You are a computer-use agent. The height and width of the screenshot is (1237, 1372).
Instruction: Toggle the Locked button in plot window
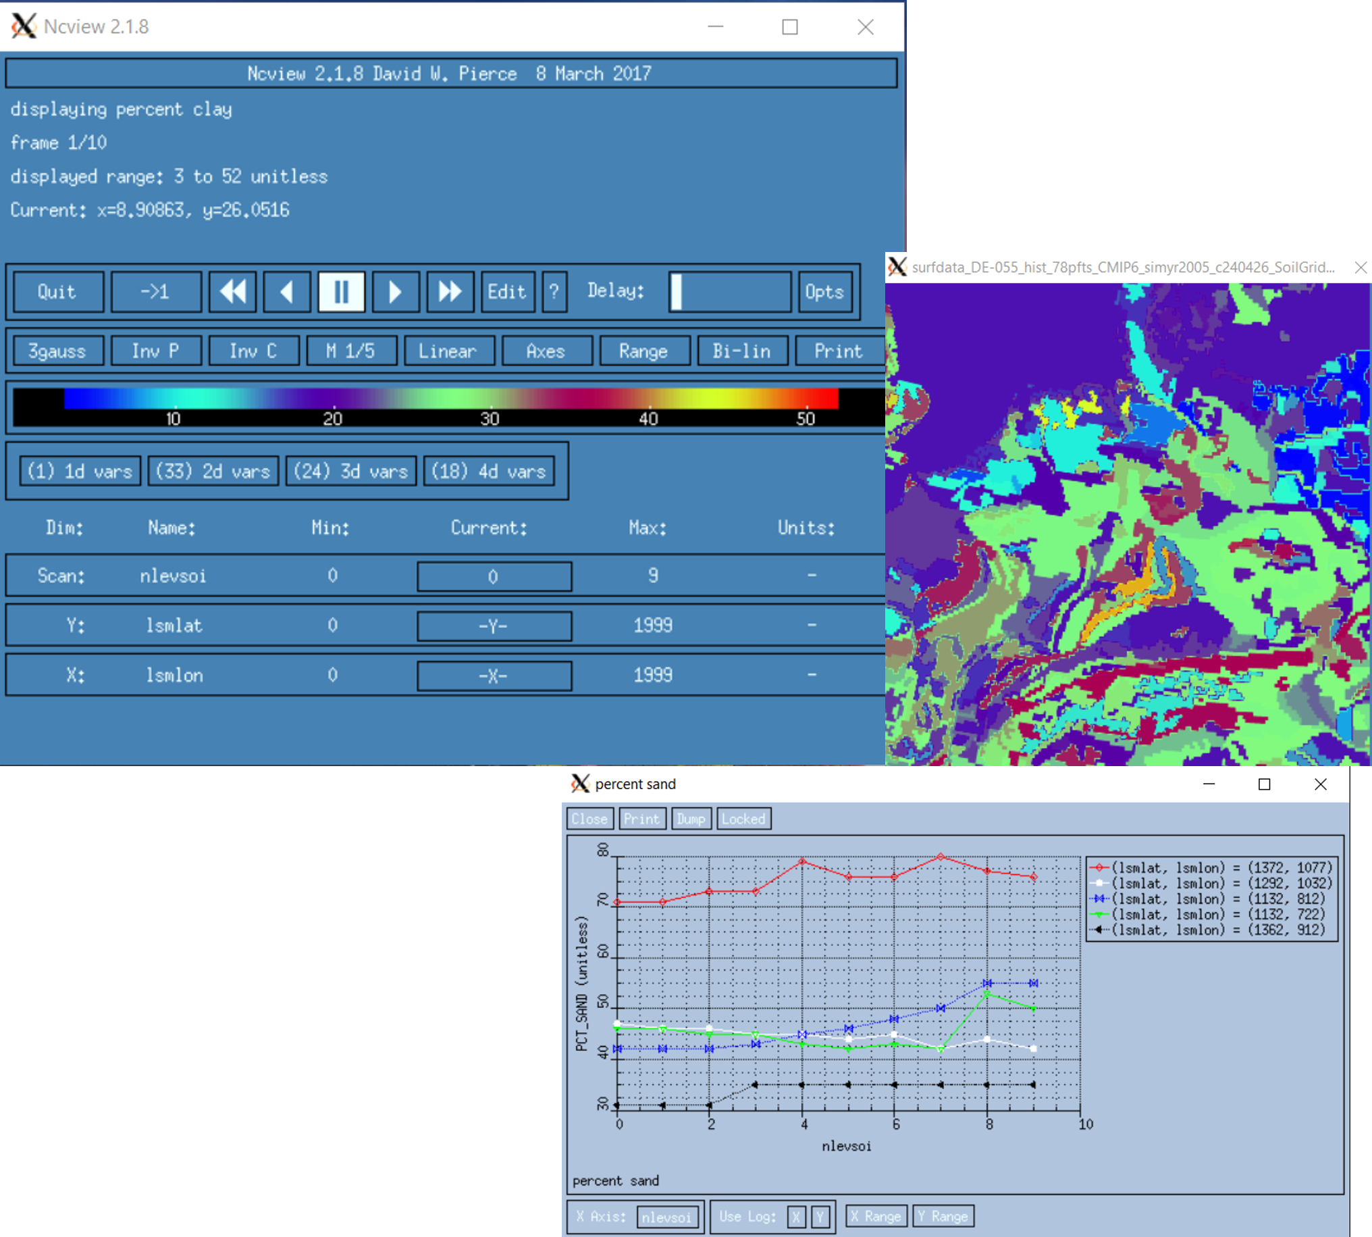coord(743,819)
